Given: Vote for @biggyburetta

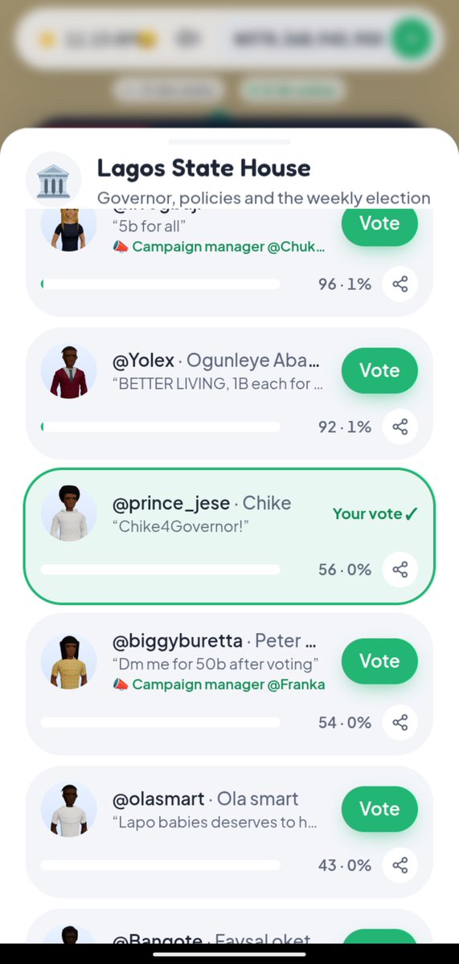Looking at the screenshot, I should pos(379,661).
